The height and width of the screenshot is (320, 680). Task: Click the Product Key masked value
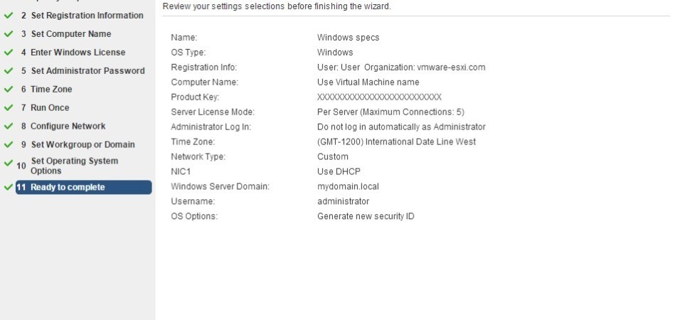379,97
